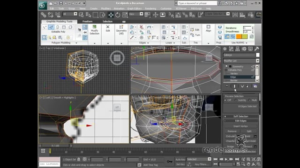
Task: Expand the Soft Selection rollout
Action: [241, 116]
